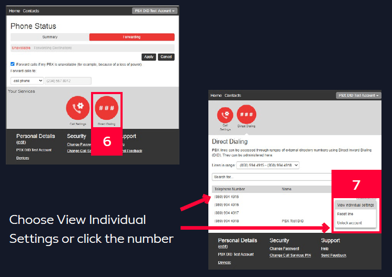
Task: Choose Unlock account in context menu
Action: [x=348, y=223]
